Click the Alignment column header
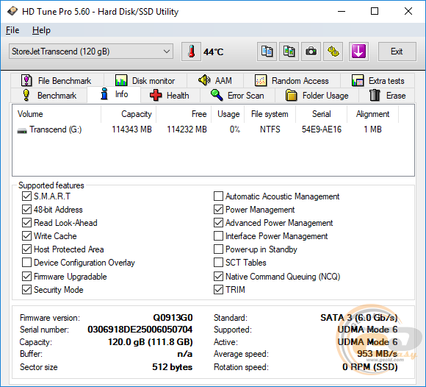Image resolution: width=426 pixels, height=387 pixels. pyautogui.click(x=373, y=114)
